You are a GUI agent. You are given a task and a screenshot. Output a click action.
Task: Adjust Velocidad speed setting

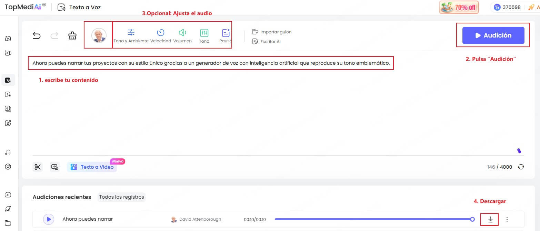pyautogui.click(x=161, y=36)
